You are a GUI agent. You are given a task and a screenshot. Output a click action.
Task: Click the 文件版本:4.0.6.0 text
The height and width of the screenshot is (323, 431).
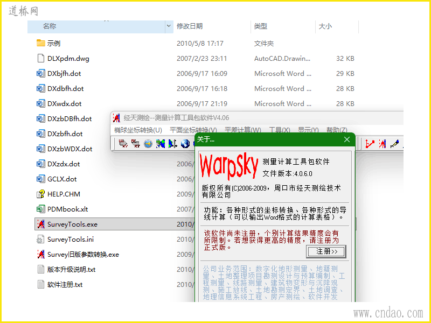287,174
